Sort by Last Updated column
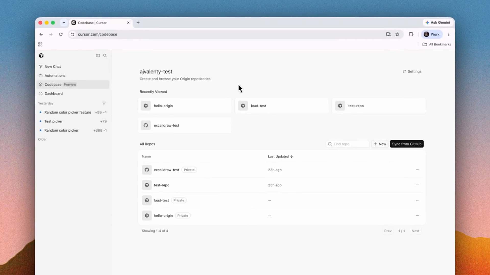Image resolution: width=490 pixels, height=275 pixels. [x=280, y=157]
